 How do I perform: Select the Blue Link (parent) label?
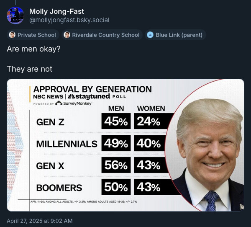(175, 35)
